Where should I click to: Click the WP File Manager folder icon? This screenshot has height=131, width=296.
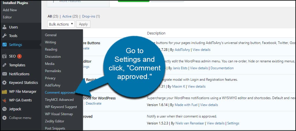5,92
